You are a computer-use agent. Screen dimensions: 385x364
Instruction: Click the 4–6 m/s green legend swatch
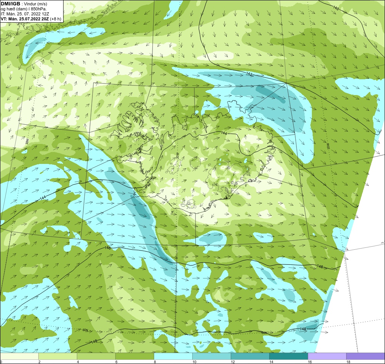pyautogui.click(x=96, y=356)
